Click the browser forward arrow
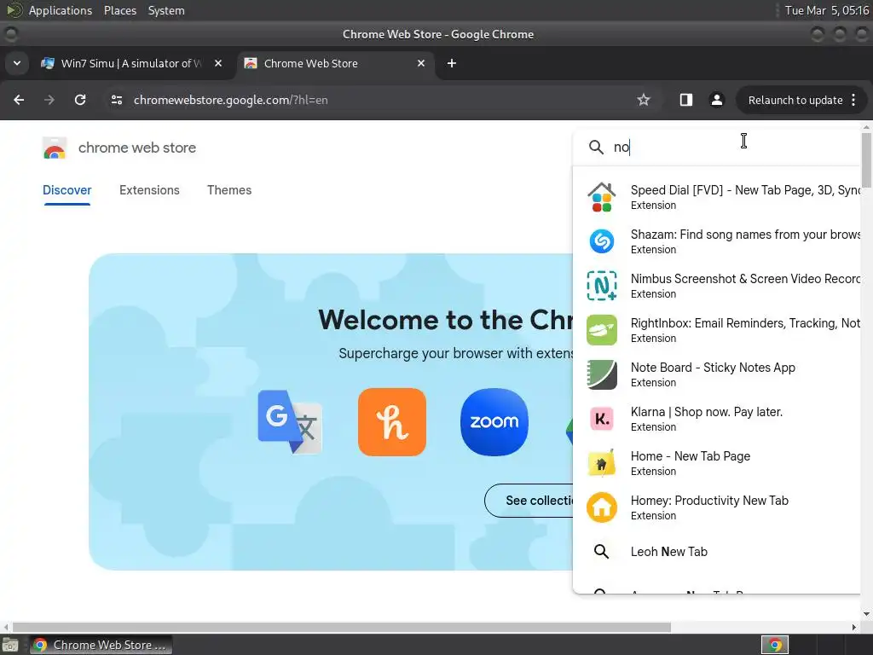Viewport: 873px width, 655px height. [x=49, y=100]
